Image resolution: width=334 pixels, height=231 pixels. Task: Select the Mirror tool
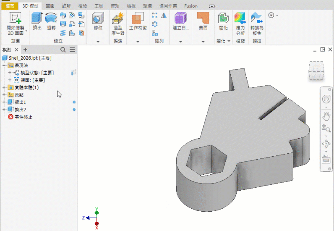(164, 15)
